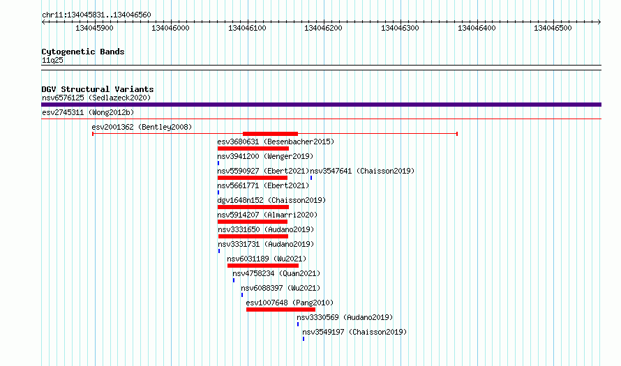The height and width of the screenshot is (366, 621).
Task: Click the blue marker under nsv5661771
Action: coord(218,192)
